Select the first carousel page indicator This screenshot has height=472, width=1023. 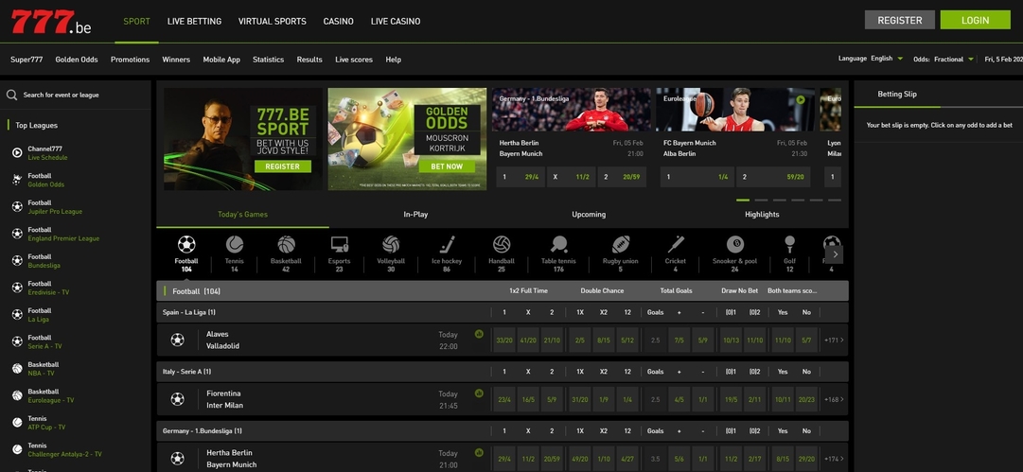[x=743, y=201]
